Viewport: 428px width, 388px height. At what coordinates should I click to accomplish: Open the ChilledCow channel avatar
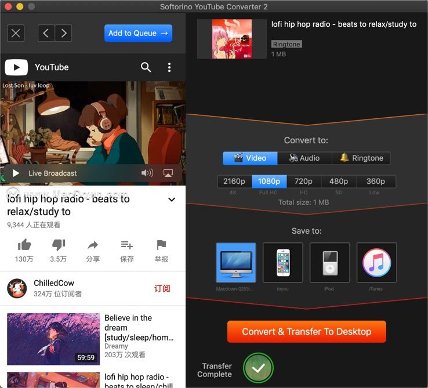(17, 288)
